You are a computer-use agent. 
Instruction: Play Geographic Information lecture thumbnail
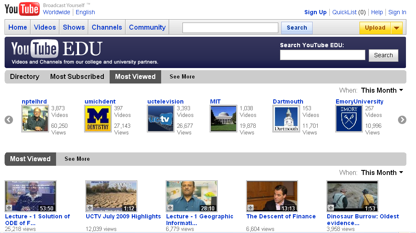(x=192, y=196)
